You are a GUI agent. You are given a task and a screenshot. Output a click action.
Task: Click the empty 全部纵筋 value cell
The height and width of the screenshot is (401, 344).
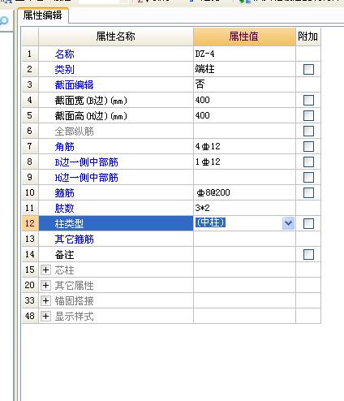coord(244,131)
